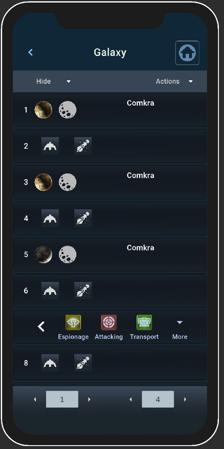Screen dimensions: 224x449
Task: Pick the Transport mission icon
Action: (x=144, y=323)
